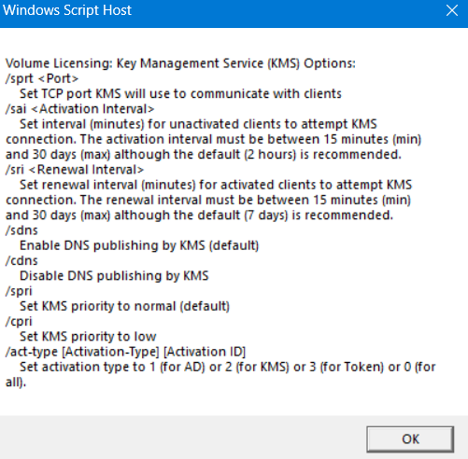Click the /cpri option line
This screenshot has width=468, height=459.
click(x=19, y=322)
